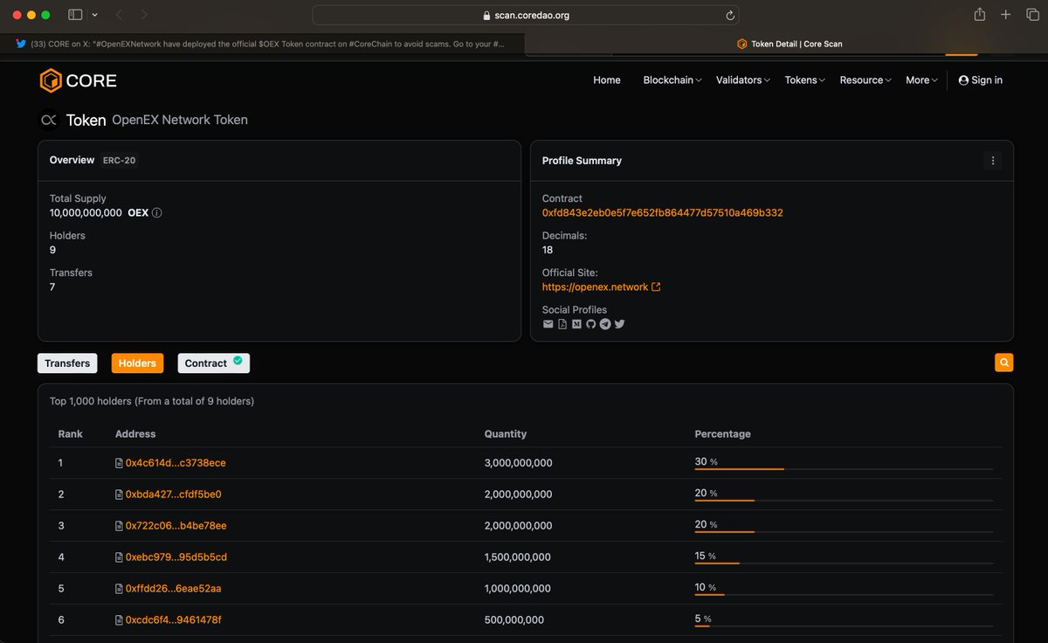Expand the Blockchain navigation dropdown
Screen dimensions: 1048x643
[671, 80]
